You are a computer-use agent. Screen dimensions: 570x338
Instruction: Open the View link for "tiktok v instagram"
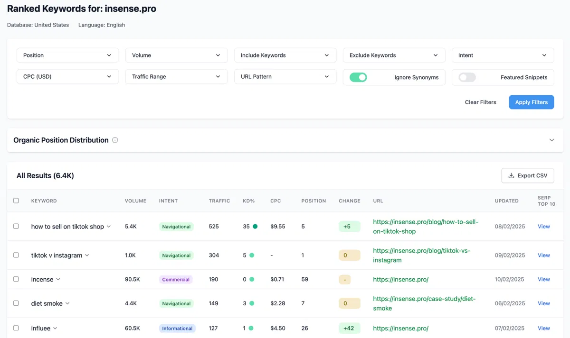point(543,255)
